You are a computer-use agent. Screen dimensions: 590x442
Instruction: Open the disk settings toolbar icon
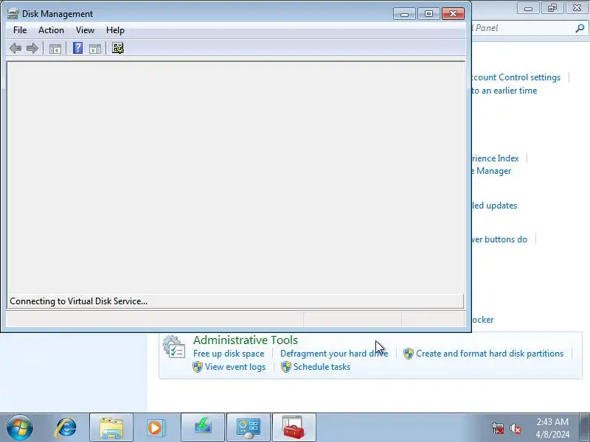118,48
